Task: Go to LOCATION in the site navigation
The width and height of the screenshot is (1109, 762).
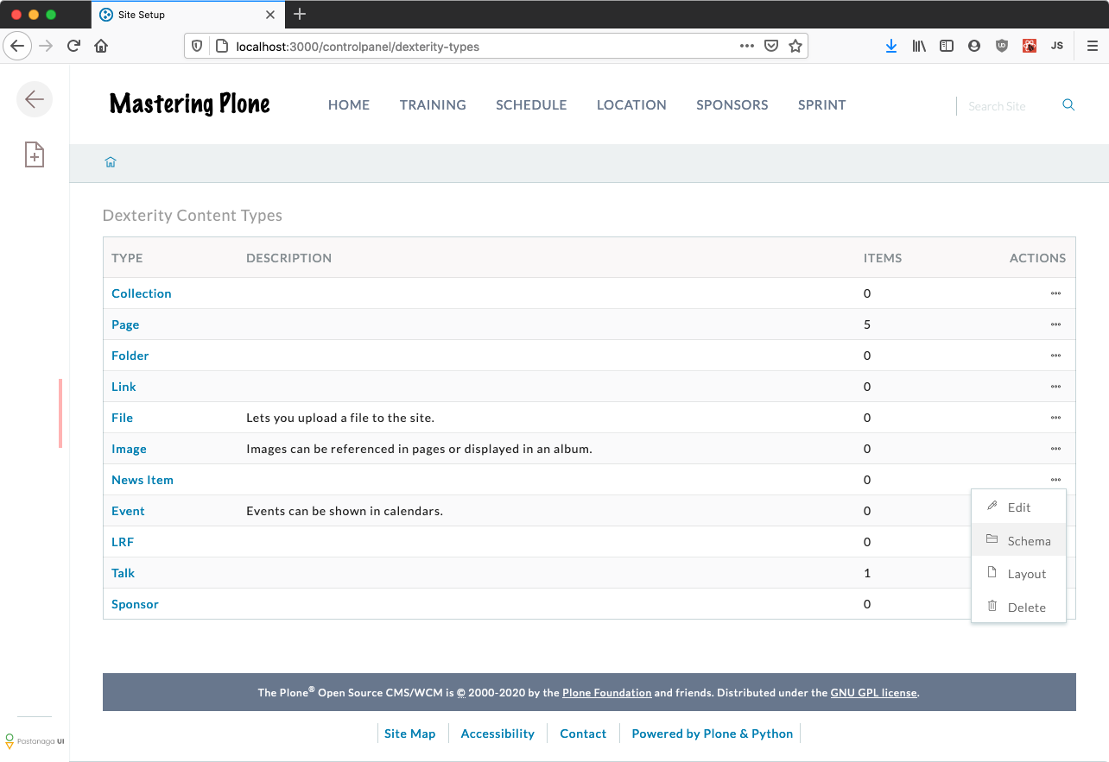Action: (x=631, y=105)
